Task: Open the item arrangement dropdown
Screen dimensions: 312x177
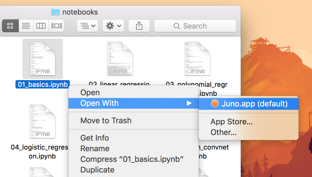Action: pos(88,26)
